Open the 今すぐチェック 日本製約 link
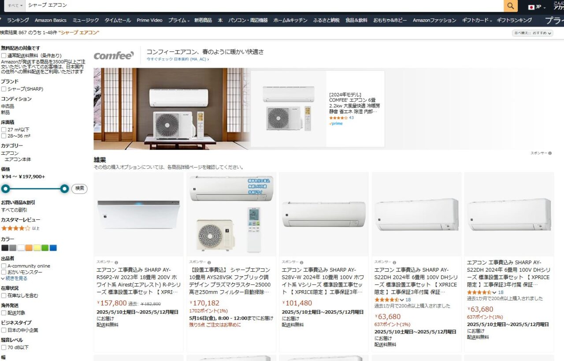Screen dimensions: 564x361 pyautogui.click(x=178, y=59)
